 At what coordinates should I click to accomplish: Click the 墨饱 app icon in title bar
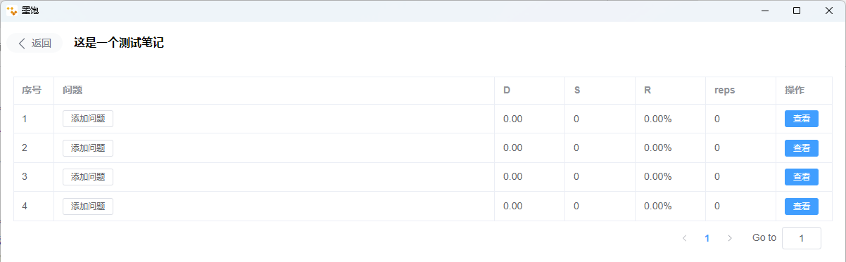(11, 11)
